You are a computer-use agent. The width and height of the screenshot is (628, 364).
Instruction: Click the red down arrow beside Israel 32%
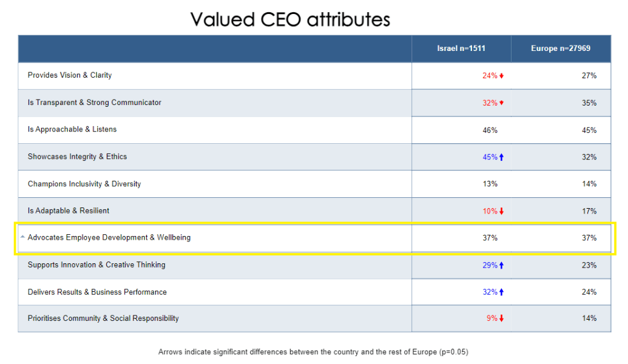[x=502, y=103]
